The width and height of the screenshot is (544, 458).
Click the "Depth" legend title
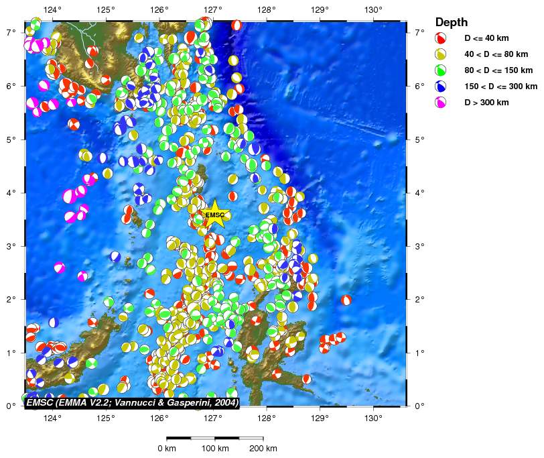point(452,22)
